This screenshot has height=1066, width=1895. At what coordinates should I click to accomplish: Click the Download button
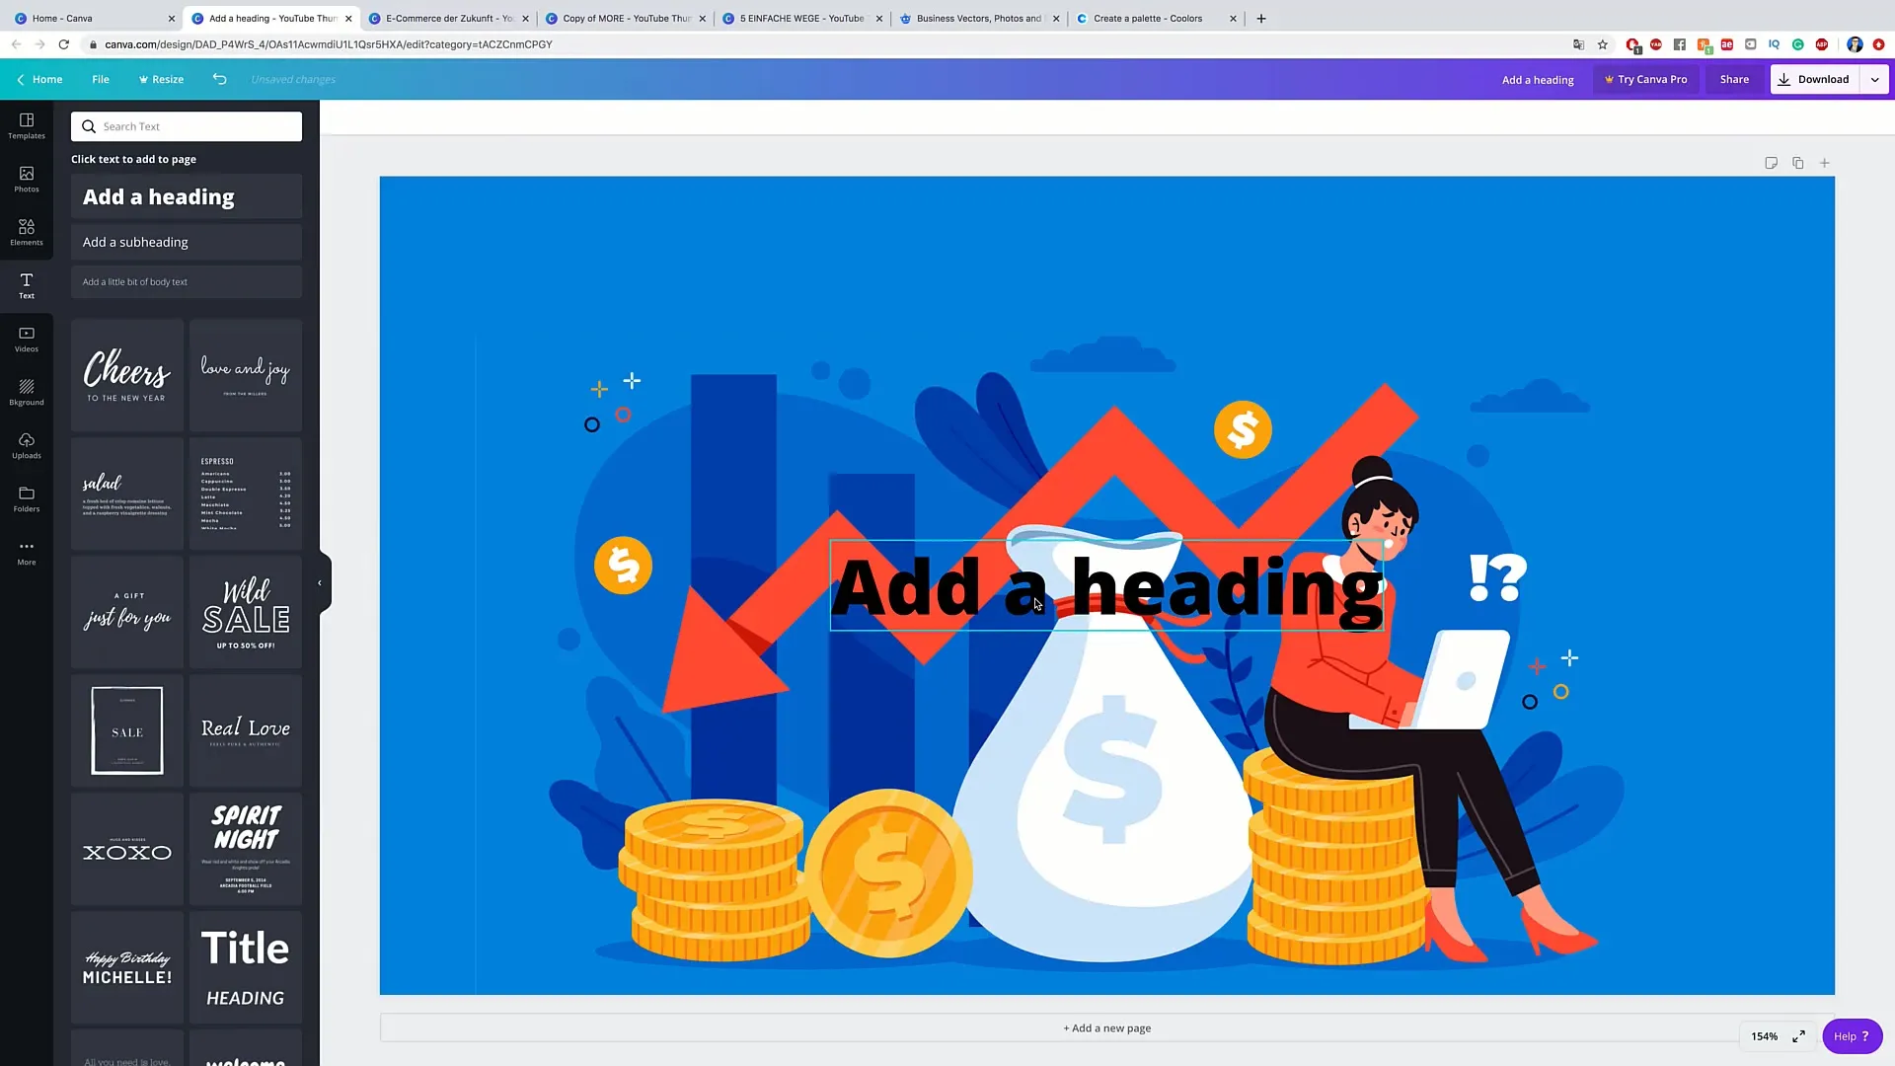coord(1816,79)
